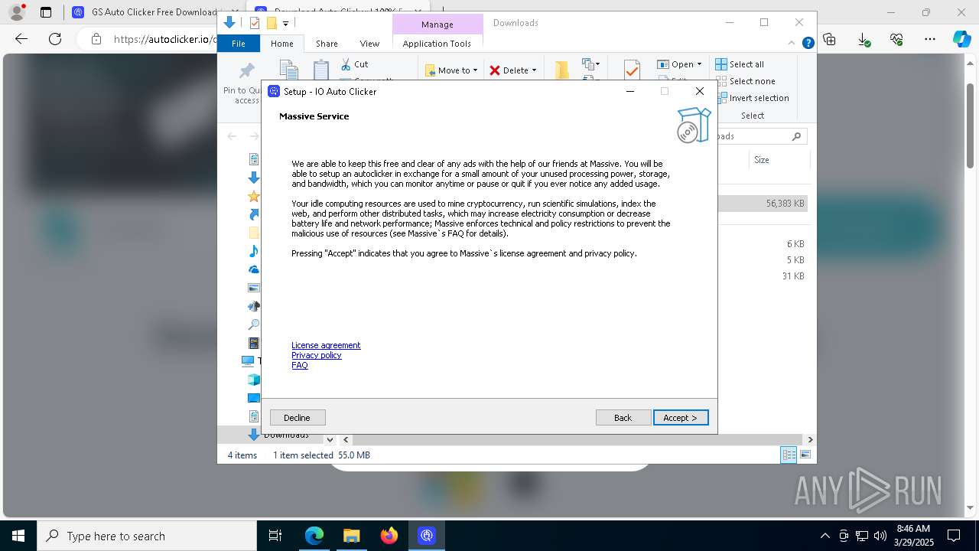Viewport: 979px width, 551px height.
Task: Open IO Auto Clicker setup taskbar icon
Action: [x=427, y=536]
